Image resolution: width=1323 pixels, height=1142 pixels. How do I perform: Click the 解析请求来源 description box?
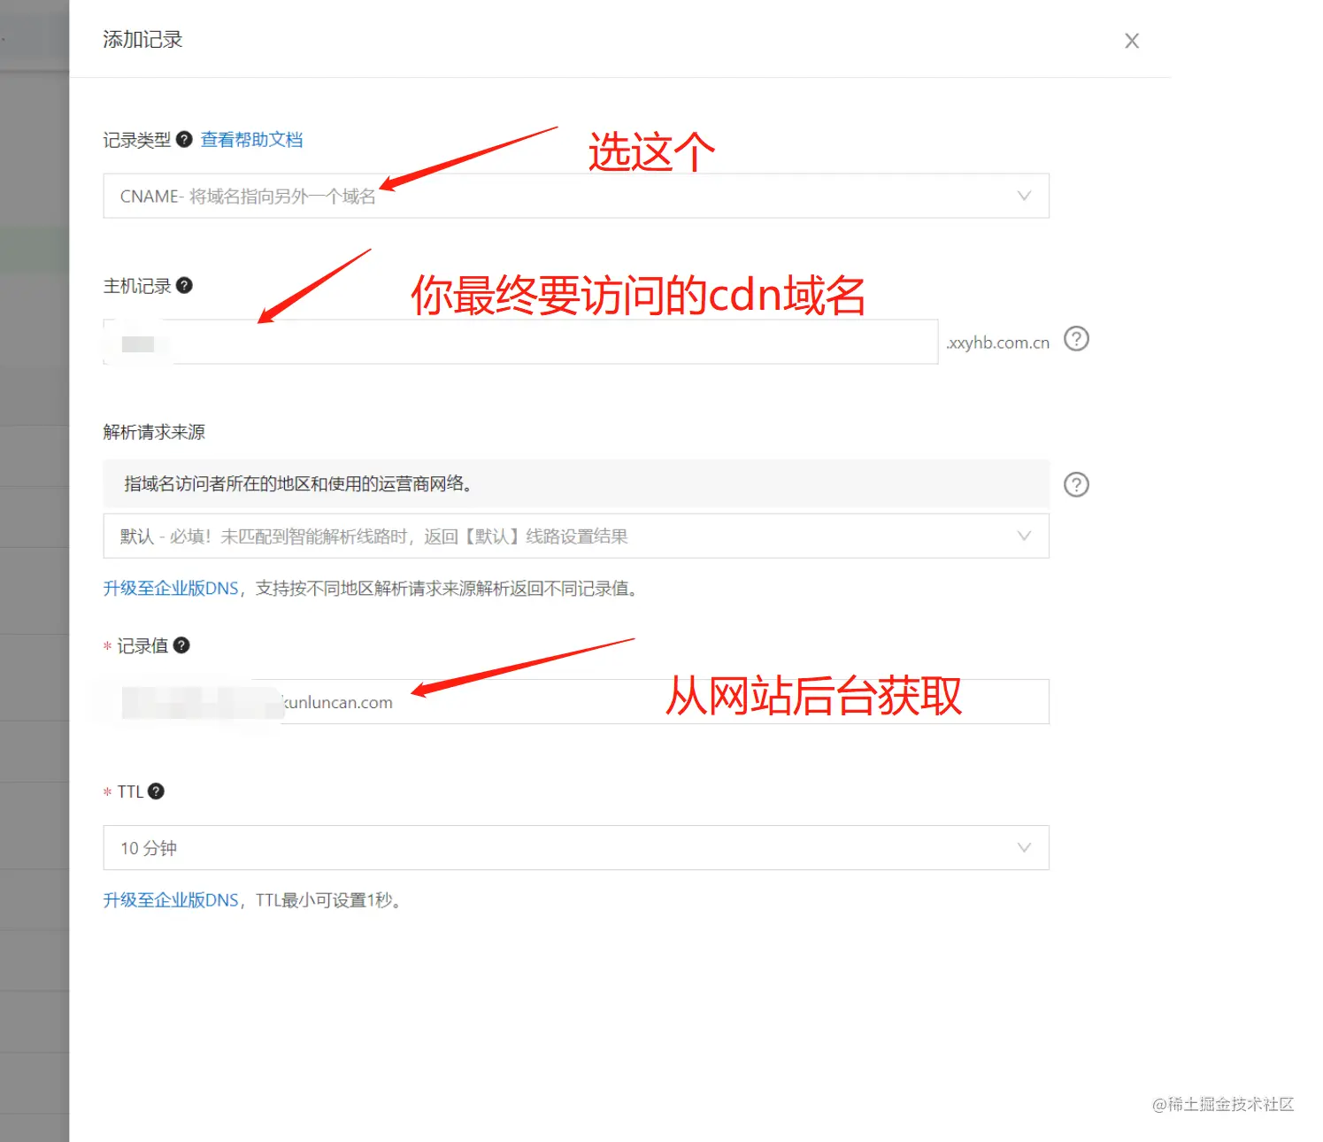pos(575,484)
